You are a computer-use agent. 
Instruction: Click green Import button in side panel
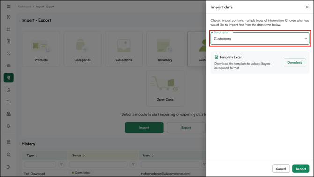[301, 169]
